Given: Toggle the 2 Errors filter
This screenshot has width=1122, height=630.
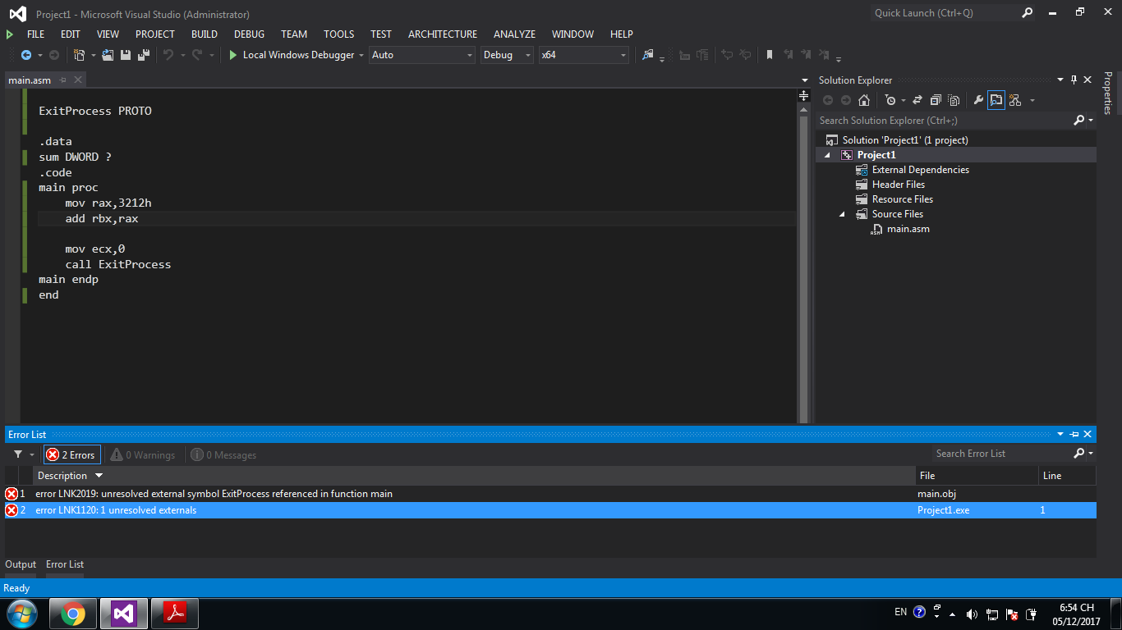Looking at the screenshot, I should 71,455.
